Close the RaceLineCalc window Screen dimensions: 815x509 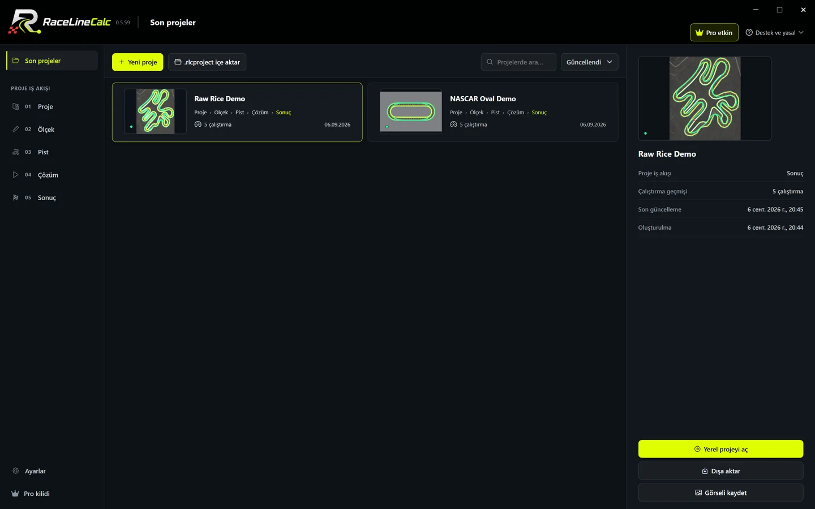pos(803,10)
